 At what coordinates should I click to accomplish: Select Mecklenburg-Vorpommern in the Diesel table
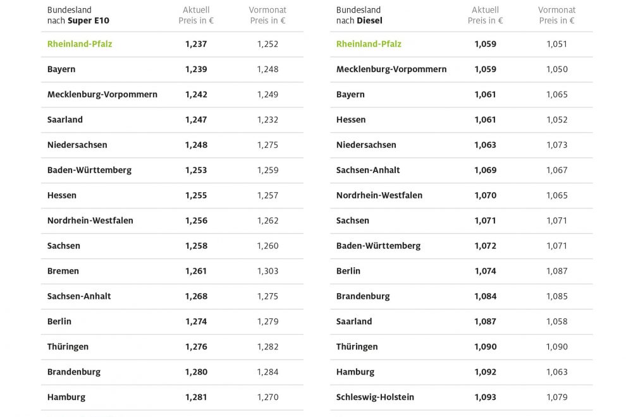(391, 69)
